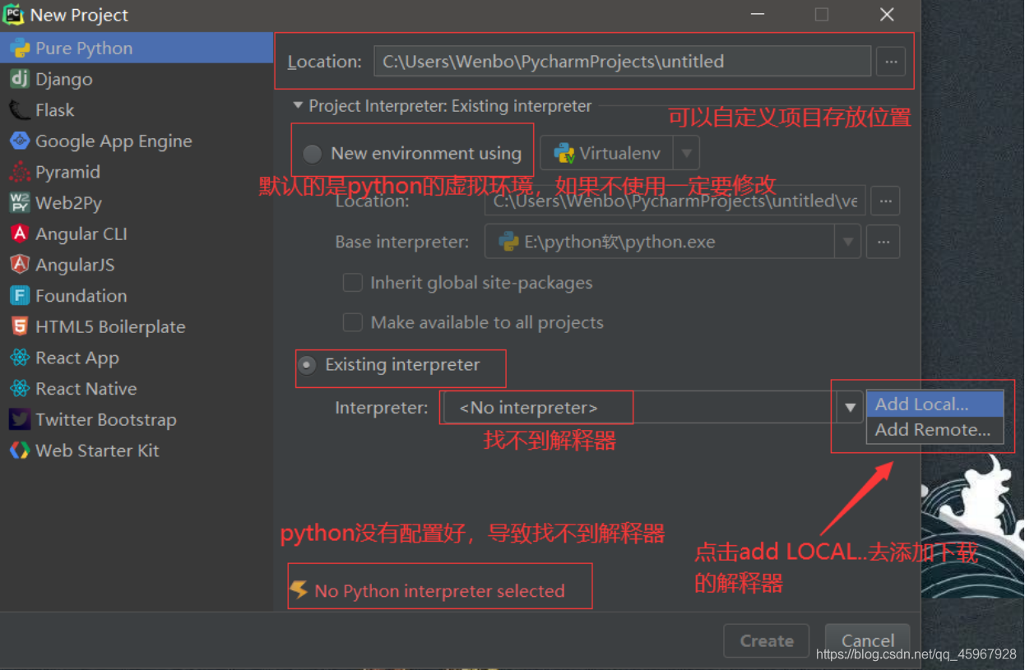
Task: Click the warning bolt icon near error message
Action: click(299, 589)
